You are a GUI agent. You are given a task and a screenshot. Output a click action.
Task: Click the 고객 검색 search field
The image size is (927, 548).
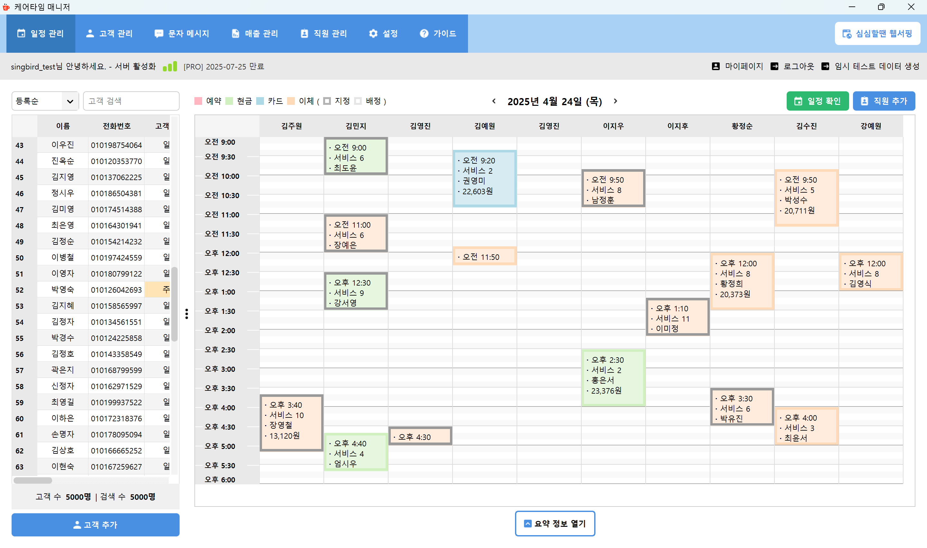[131, 101]
